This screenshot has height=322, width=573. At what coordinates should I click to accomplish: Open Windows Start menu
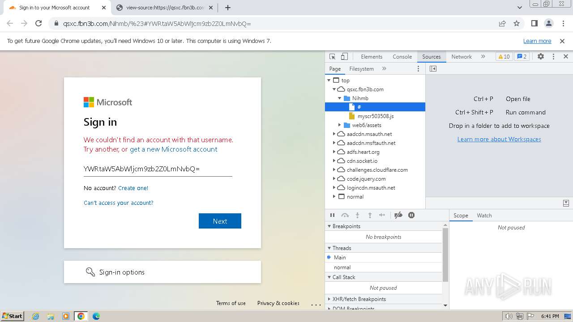pyautogui.click(x=13, y=316)
